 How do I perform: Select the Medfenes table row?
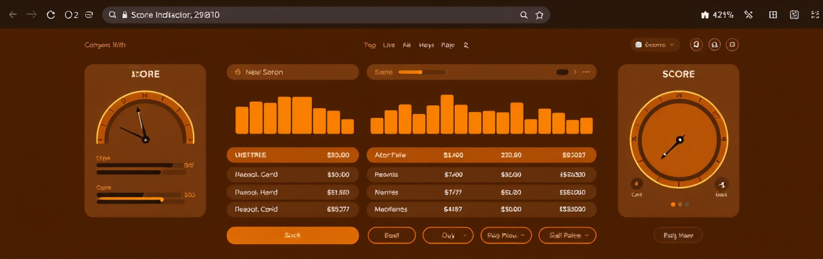[x=481, y=210]
